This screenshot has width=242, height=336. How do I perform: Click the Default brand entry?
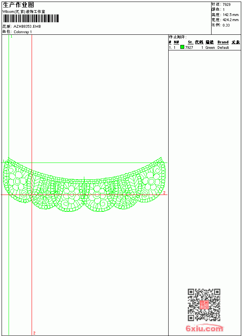[x=223, y=48]
